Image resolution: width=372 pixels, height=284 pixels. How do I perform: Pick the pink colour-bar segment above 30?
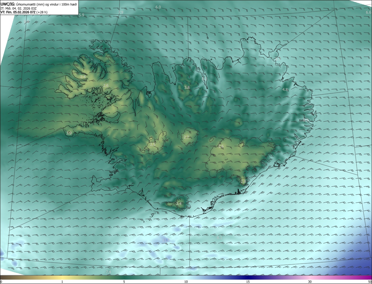click(x=310, y=277)
